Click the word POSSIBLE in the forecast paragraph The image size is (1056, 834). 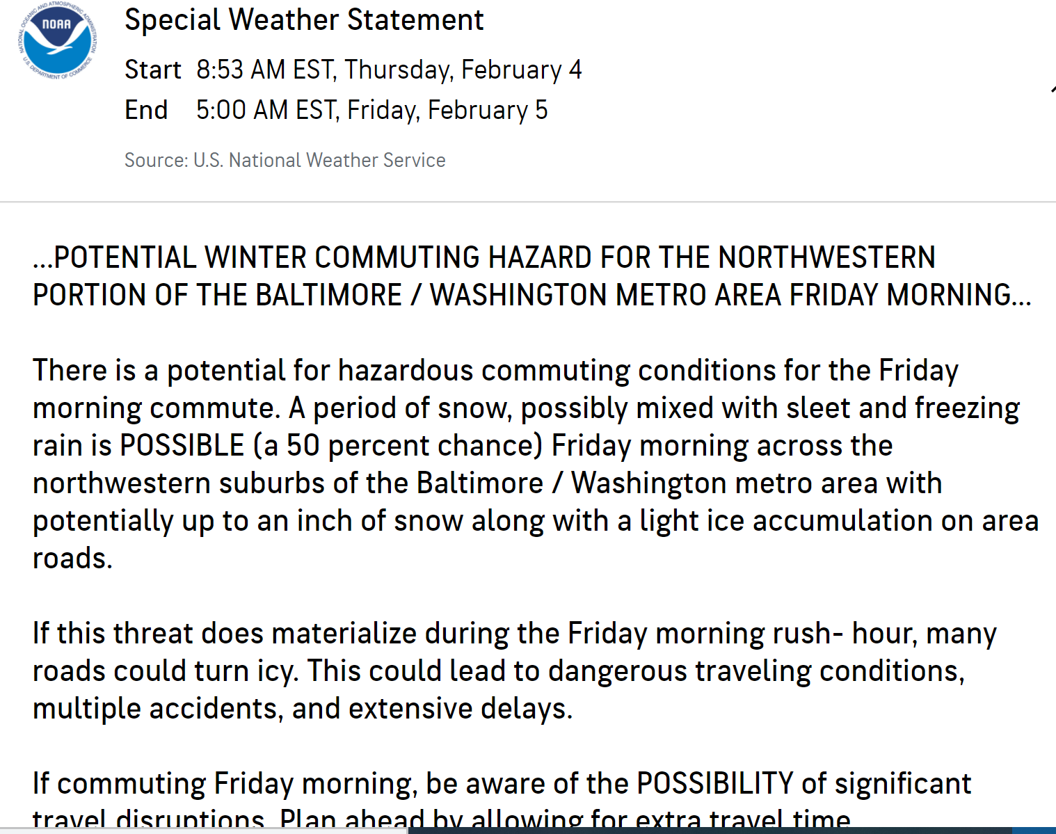182,445
